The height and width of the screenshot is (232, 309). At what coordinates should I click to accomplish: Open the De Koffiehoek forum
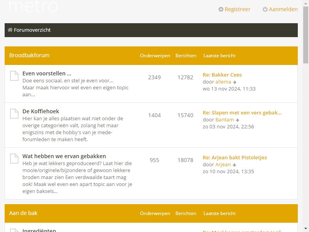pos(41,111)
